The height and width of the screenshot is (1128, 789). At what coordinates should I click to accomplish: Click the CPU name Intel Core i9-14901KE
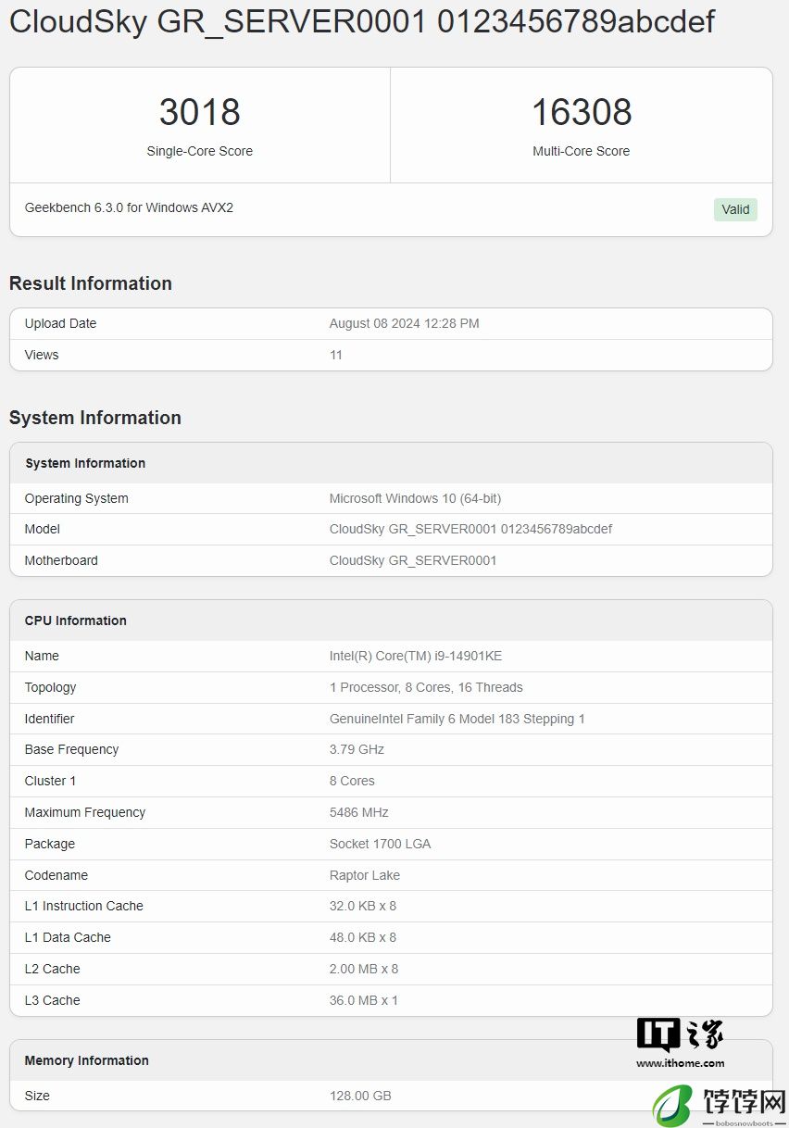click(416, 656)
